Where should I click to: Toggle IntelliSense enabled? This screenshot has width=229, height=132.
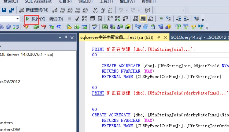pos(100,19)
